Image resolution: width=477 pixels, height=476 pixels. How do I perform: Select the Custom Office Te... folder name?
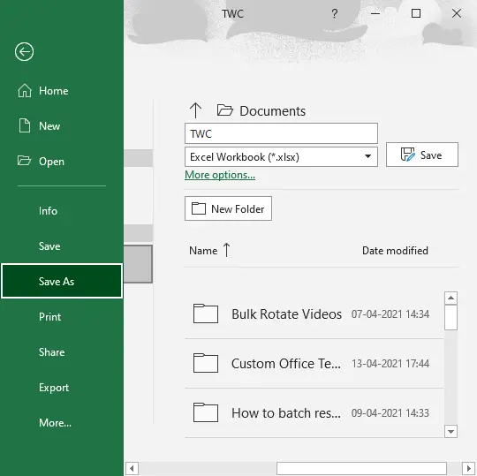pyautogui.click(x=286, y=364)
